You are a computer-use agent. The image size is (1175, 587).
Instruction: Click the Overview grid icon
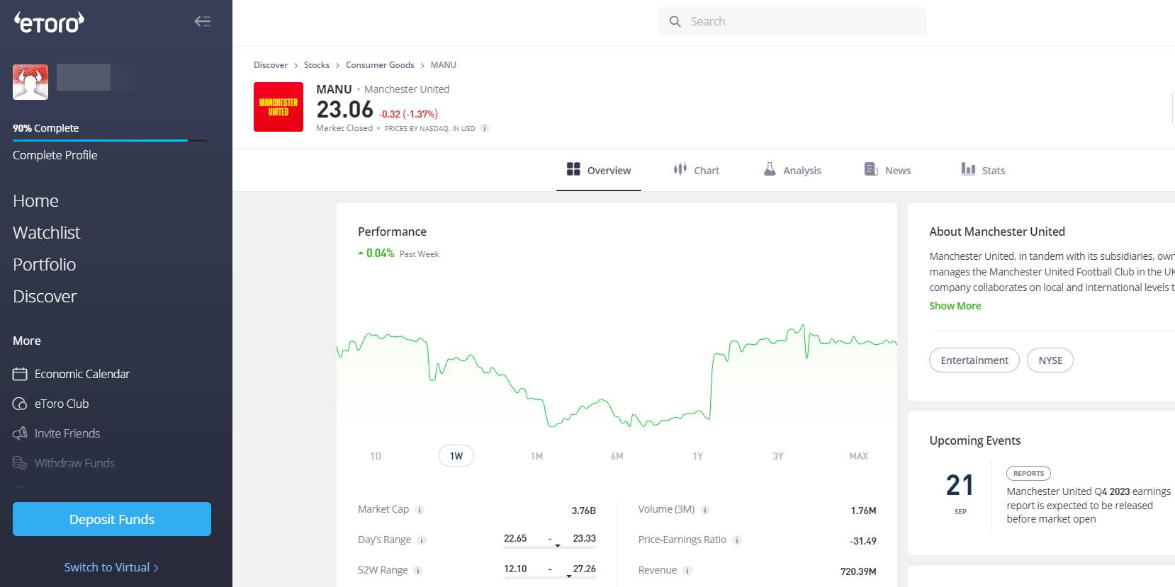(x=573, y=169)
